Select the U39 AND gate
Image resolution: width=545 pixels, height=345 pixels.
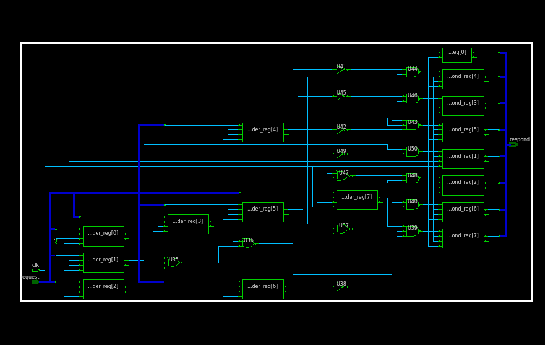click(x=412, y=232)
